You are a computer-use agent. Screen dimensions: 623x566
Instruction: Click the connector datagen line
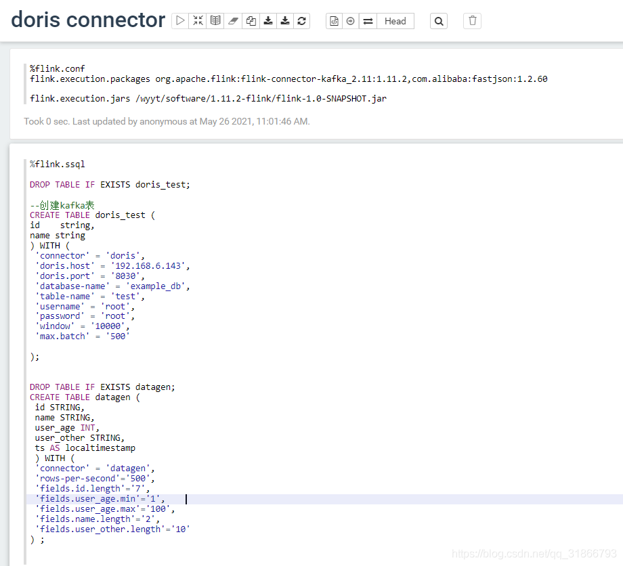click(x=95, y=468)
